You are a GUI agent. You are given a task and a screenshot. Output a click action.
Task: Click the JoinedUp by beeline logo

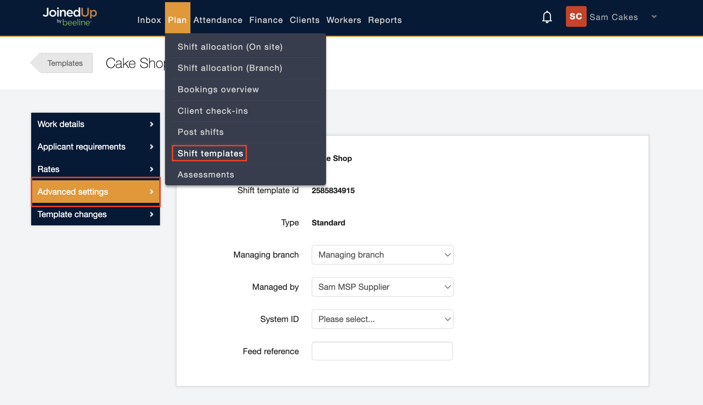point(70,16)
